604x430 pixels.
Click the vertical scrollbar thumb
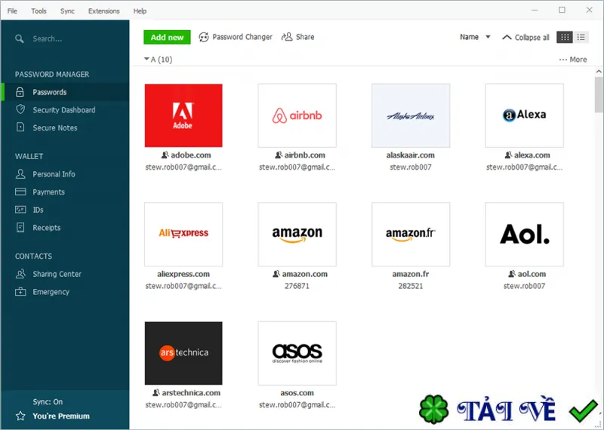(x=599, y=94)
